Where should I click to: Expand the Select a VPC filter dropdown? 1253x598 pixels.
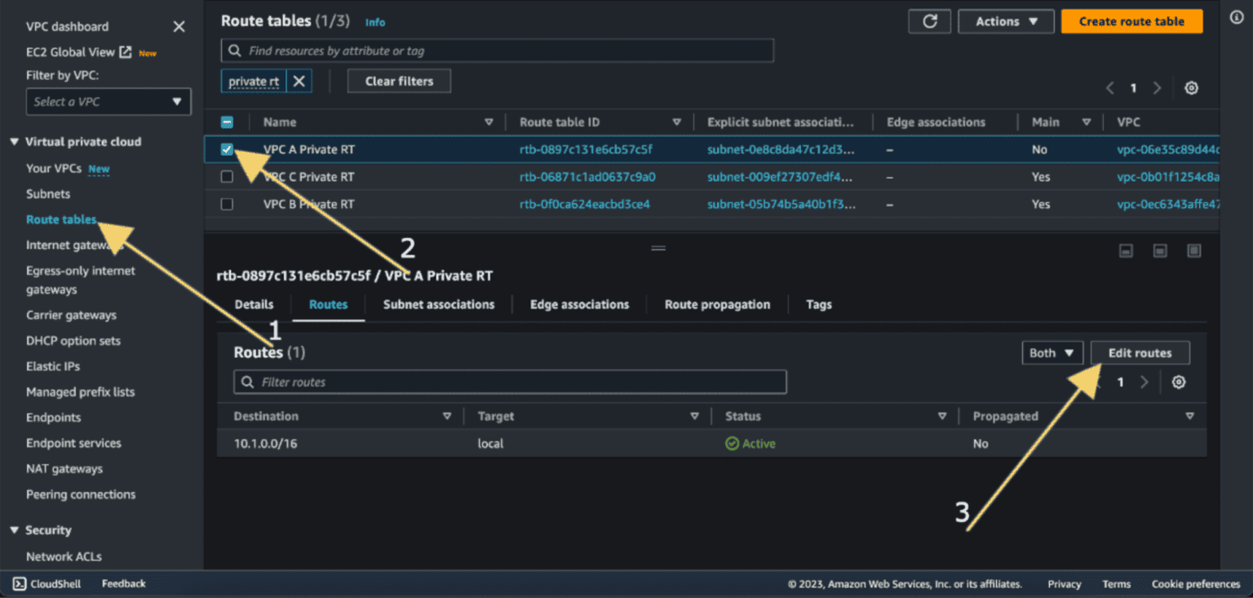[108, 102]
